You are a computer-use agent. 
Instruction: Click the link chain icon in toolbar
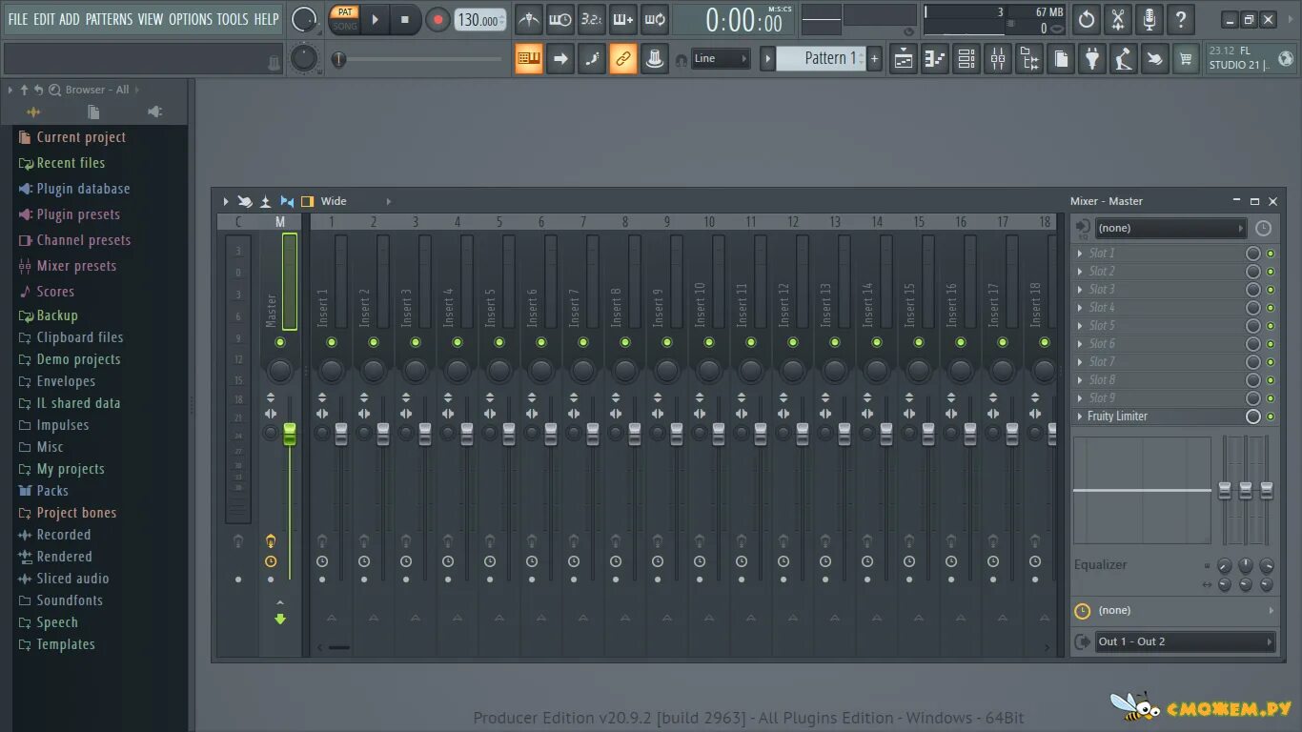[x=622, y=59]
